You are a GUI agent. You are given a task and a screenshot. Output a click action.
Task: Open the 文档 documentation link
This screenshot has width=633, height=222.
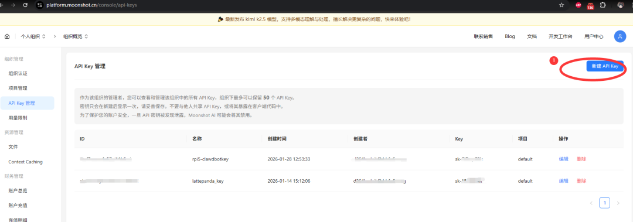532,36
